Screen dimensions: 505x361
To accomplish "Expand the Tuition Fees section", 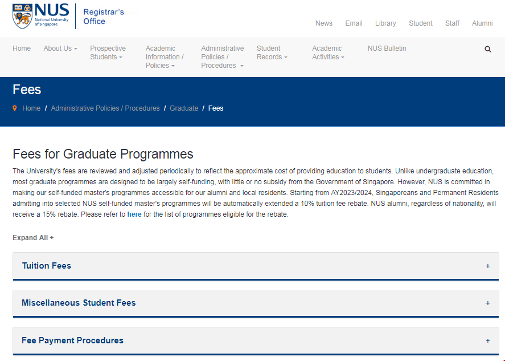I will 47,266.
